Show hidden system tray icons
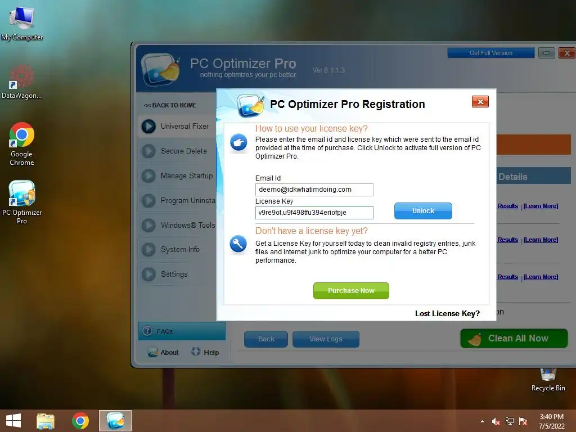This screenshot has height=432, width=576. click(482, 421)
